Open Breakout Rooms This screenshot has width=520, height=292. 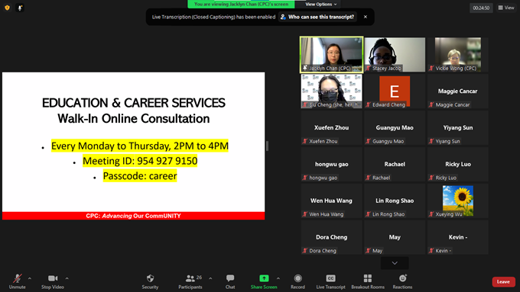(368, 281)
